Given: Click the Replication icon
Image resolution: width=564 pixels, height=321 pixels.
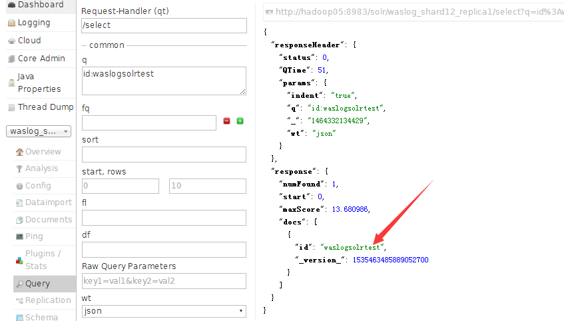Looking at the screenshot, I should tap(19, 300).
